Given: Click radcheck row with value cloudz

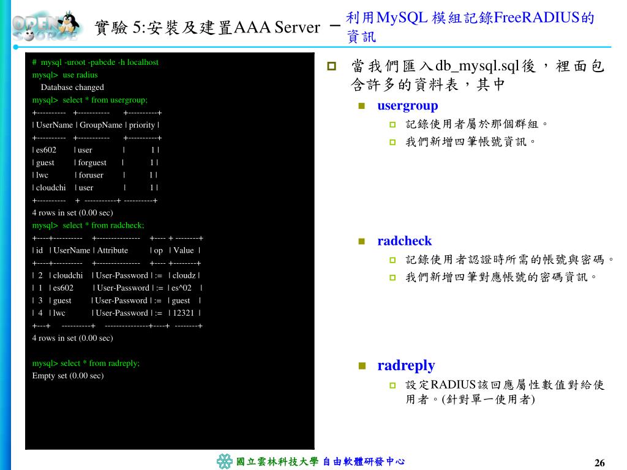Looking at the screenshot, I should point(116,276).
